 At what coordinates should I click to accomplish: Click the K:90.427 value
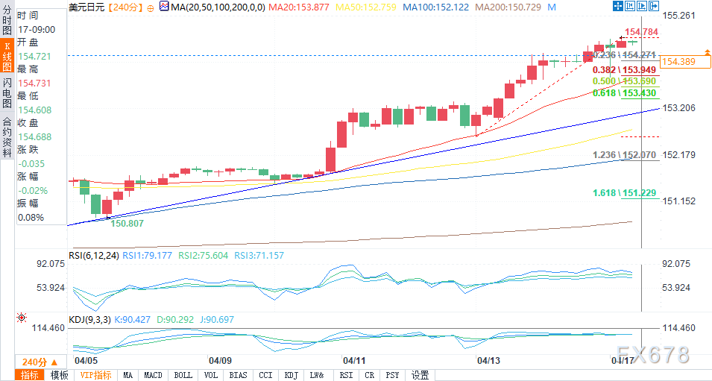pos(132,320)
